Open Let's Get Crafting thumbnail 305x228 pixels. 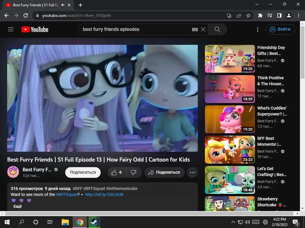(230, 180)
